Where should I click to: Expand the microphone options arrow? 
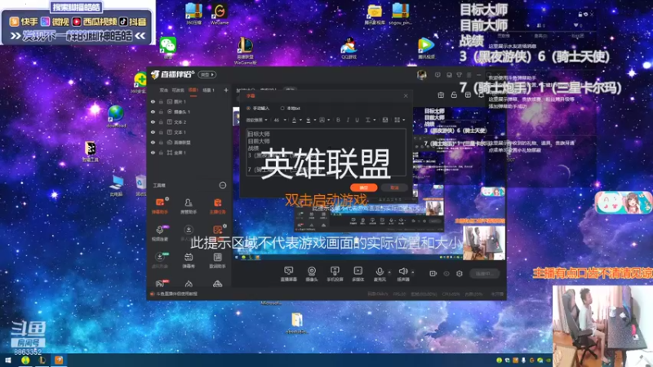[389, 272]
